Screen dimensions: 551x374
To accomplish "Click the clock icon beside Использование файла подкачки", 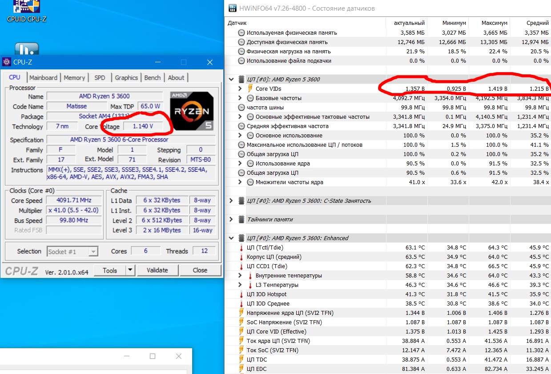I will [x=241, y=60].
